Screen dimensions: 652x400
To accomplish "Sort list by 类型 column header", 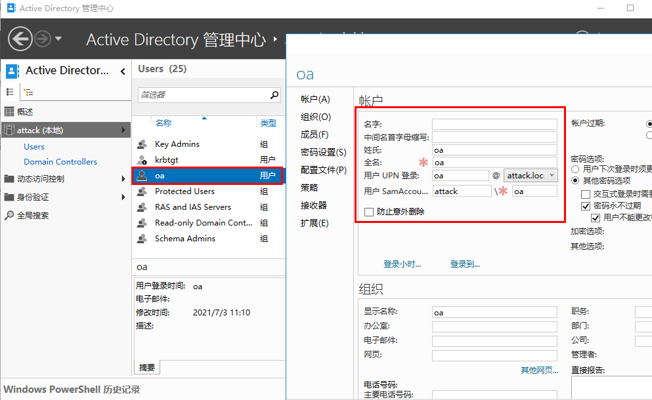I will click(268, 123).
